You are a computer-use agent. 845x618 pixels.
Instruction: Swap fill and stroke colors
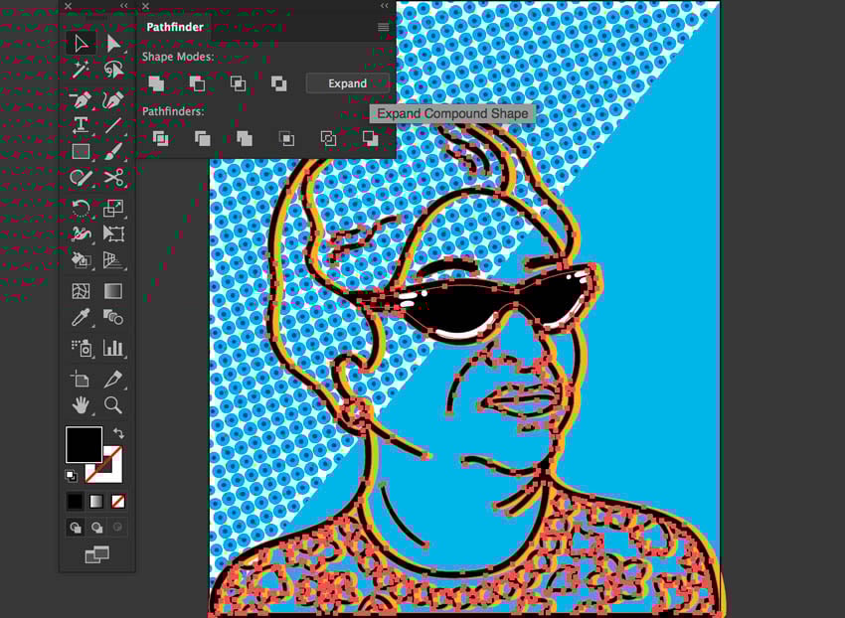pyautogui.click(x=117, y=433)
